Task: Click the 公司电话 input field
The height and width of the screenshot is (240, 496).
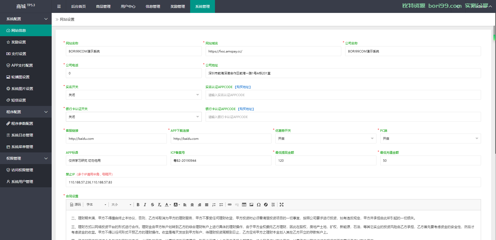Action: [134, 73]
